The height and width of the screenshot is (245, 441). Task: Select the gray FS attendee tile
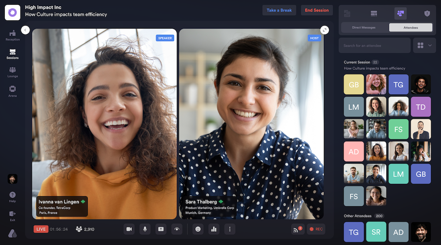click(x=354, y=196)
